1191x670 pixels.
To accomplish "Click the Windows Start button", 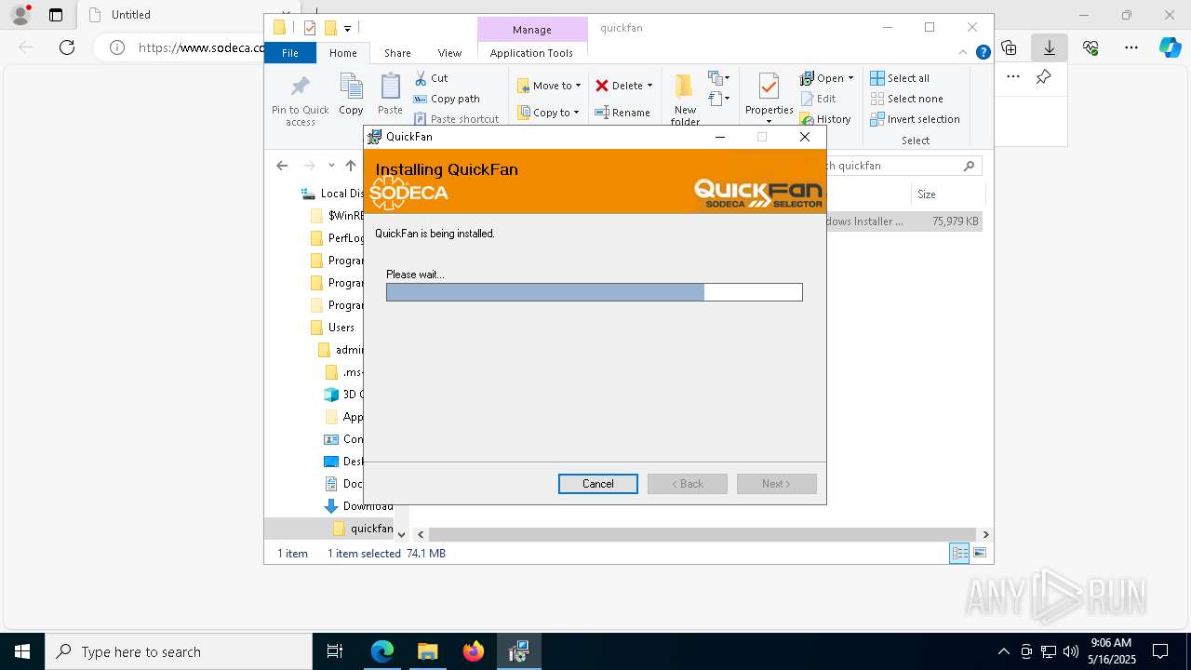I will coord(22,651).
